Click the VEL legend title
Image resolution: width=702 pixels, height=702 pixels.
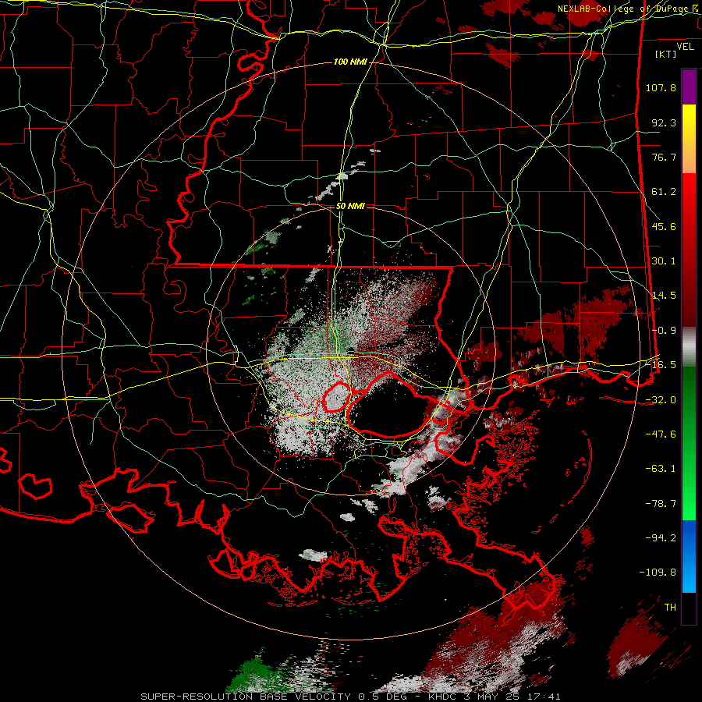click(x=685, y=47)
